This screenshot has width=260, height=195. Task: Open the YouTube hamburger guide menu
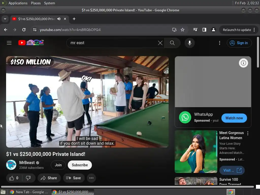point(9,43)
